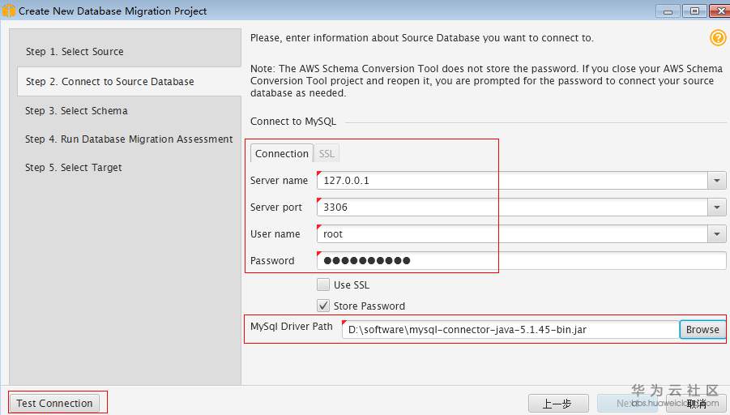The height and width of the screenshot is (415, 730).
Task: Click the MySql Driver Path text field
Action: click(510, 330)
